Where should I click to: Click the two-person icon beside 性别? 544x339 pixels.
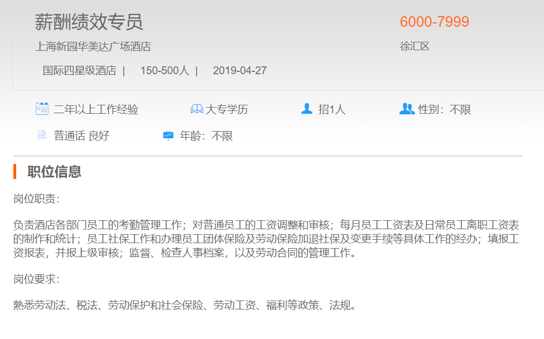pyautogui.click(x=407, y=109)
